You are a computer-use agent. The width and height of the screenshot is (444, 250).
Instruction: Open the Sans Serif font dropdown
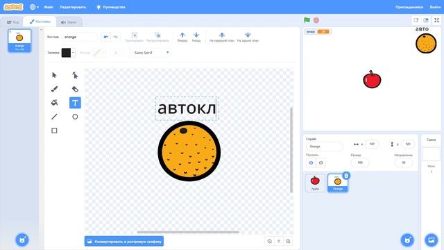tap(151, 53)
